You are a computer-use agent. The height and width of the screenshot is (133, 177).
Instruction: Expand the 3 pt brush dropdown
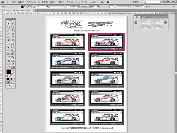pos(78,7)
